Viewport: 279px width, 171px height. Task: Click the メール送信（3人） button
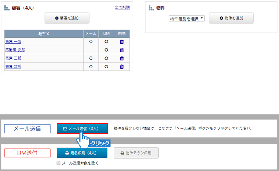(x=82, y=129)
